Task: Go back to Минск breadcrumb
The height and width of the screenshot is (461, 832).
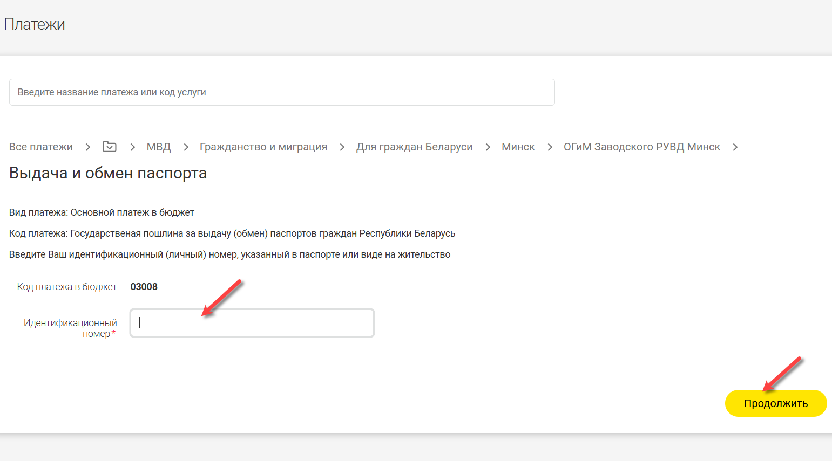Action: [518, 147]
